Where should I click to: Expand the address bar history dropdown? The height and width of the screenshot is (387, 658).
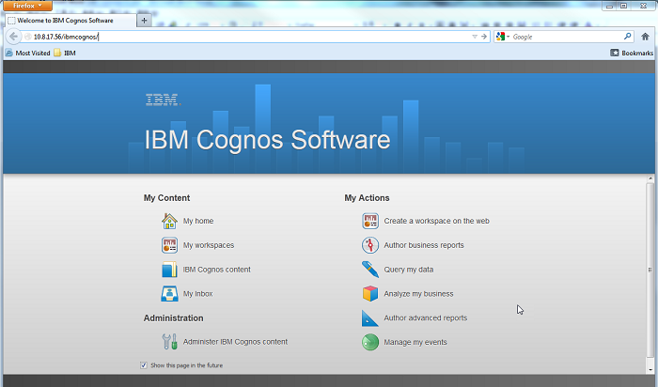click(475, 37)
